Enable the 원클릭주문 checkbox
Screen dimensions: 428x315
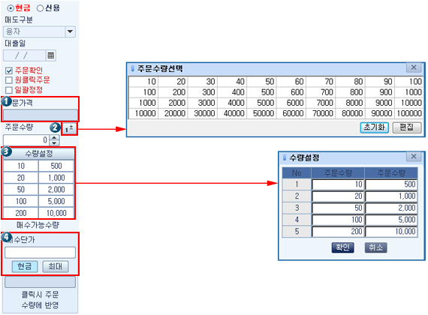(x=9, y=80)
